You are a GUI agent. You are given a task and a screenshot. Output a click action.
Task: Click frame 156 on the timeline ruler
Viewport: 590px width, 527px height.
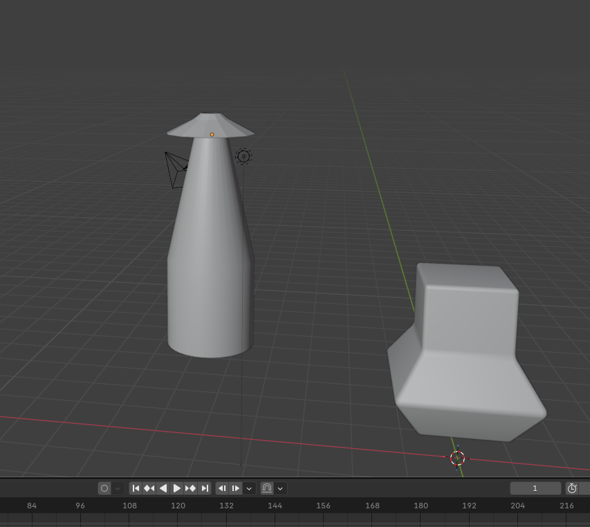[323, 506]
